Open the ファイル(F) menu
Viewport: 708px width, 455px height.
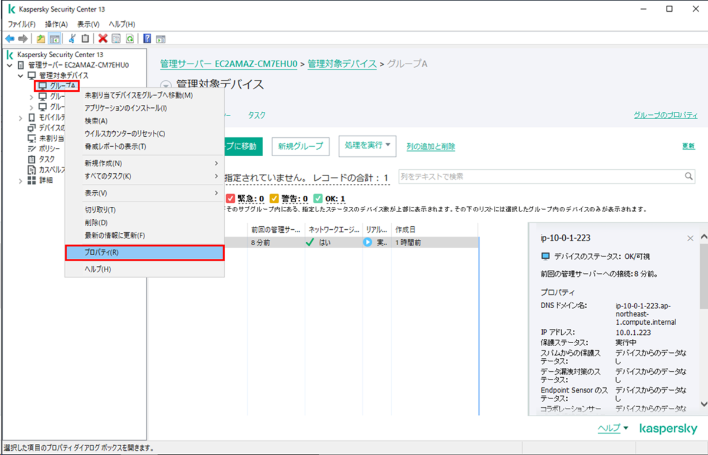click(x=22, y=24)
